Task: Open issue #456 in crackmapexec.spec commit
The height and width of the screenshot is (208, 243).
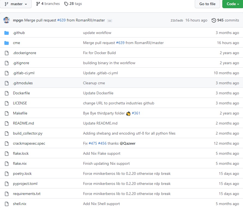Action: click(102, 143)
